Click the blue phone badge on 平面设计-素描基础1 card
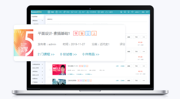The height and width of the screenshot is (99, 180). pos(88,33)
